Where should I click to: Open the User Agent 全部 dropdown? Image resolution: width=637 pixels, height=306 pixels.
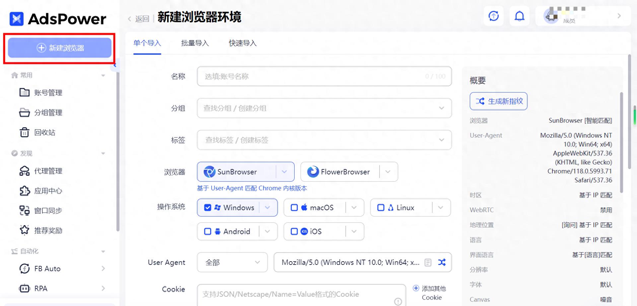tap(232, 262)
